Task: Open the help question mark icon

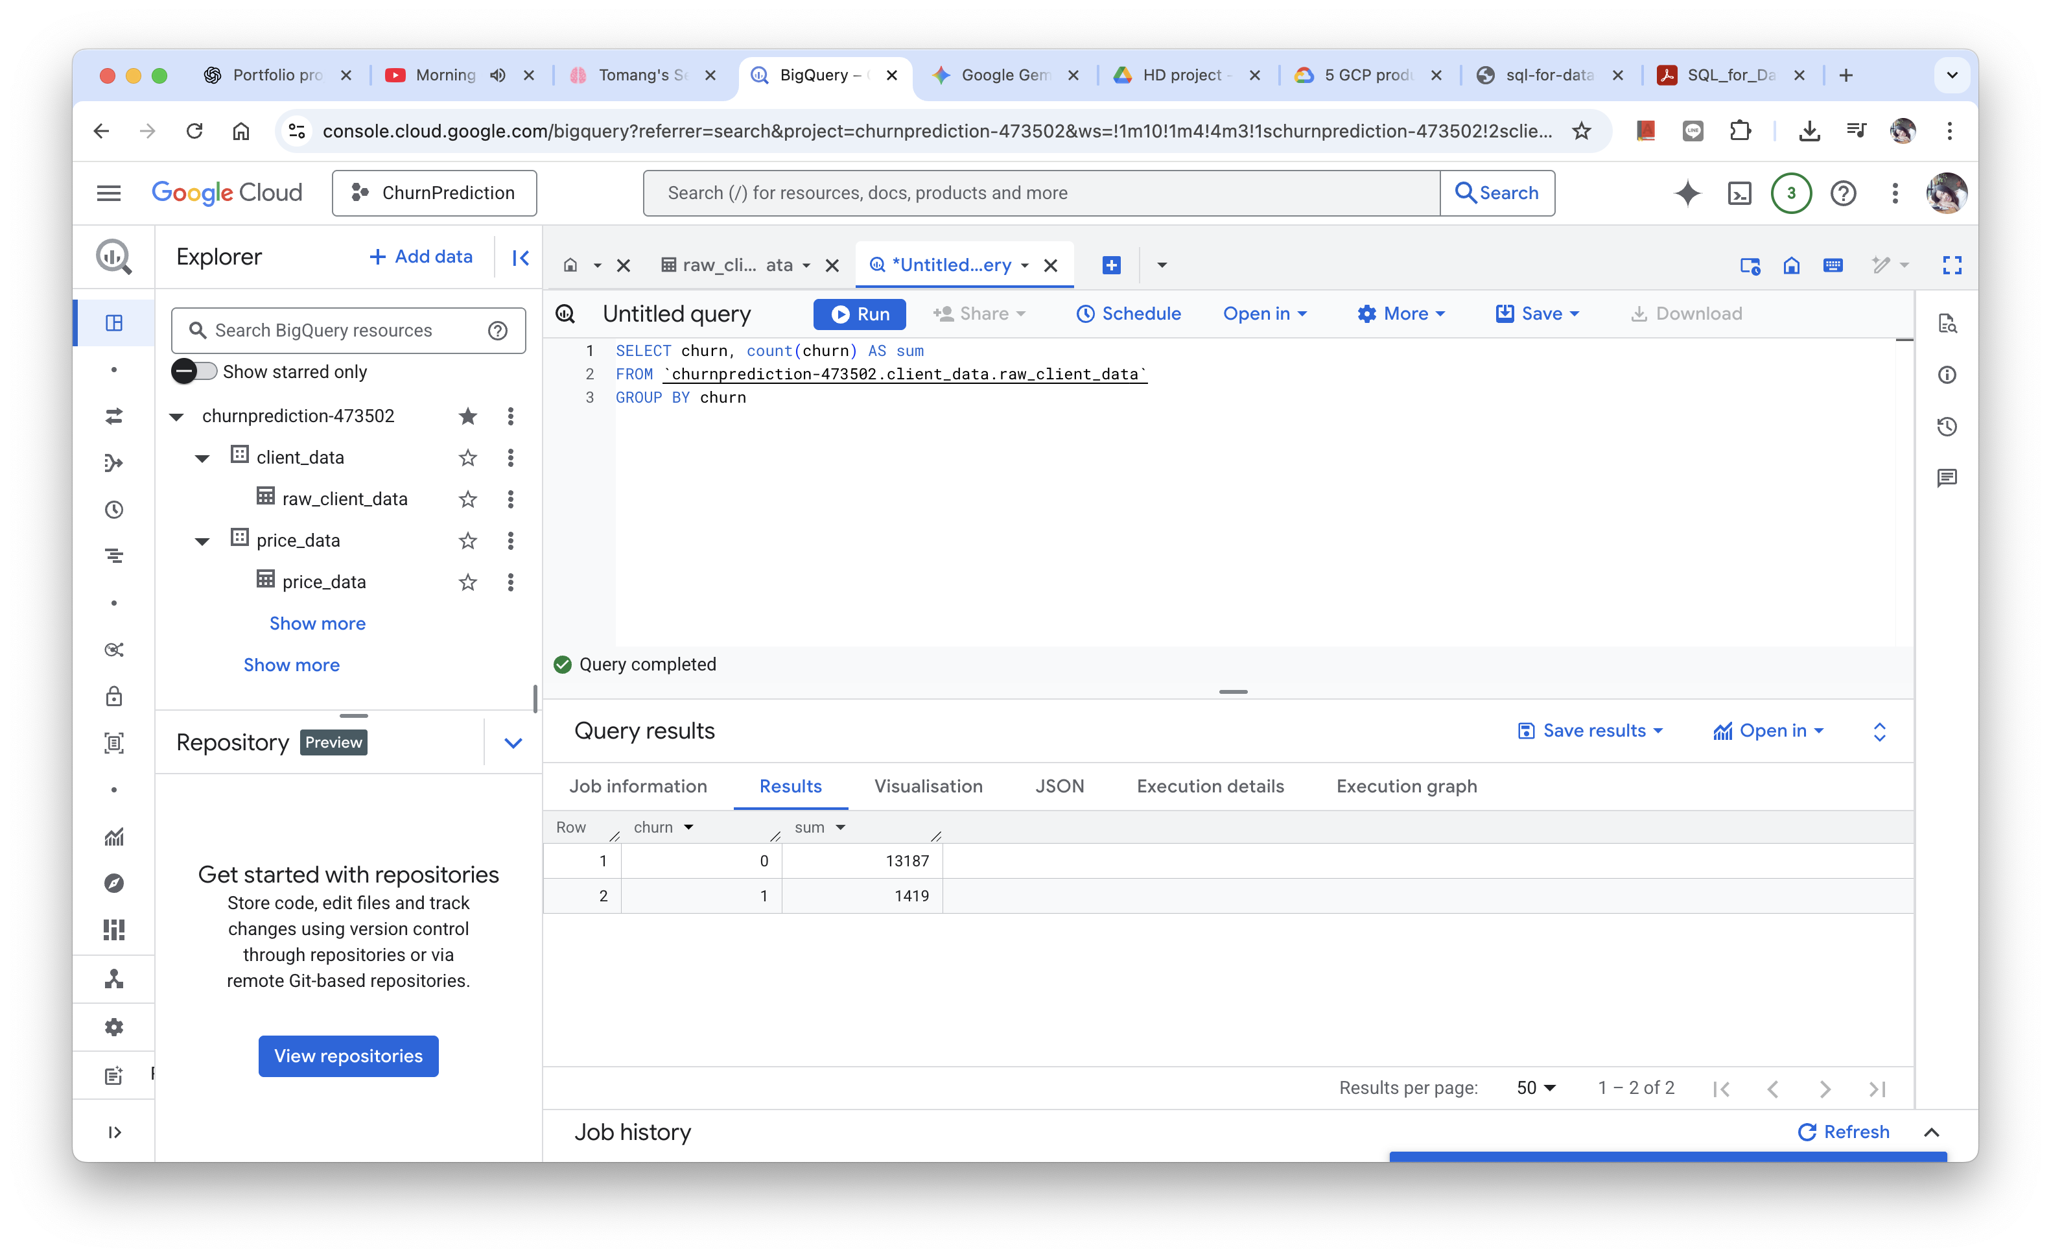Action: pyautogui.click(x=1844, y=193)
